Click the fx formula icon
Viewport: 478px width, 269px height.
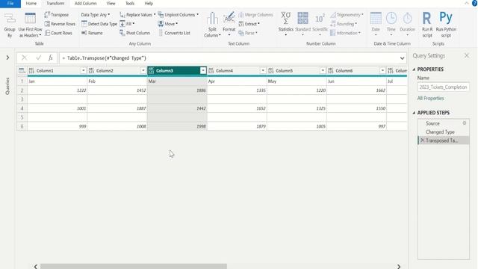pos(51,58)
